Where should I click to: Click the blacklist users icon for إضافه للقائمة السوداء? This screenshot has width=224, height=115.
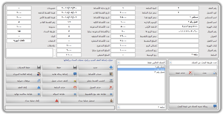point(39,74)
